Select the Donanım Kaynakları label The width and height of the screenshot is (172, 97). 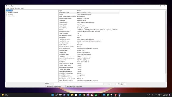13,12
